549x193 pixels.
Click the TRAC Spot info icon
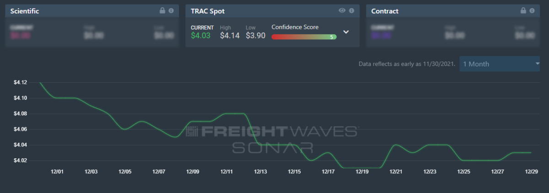[351, 11]
